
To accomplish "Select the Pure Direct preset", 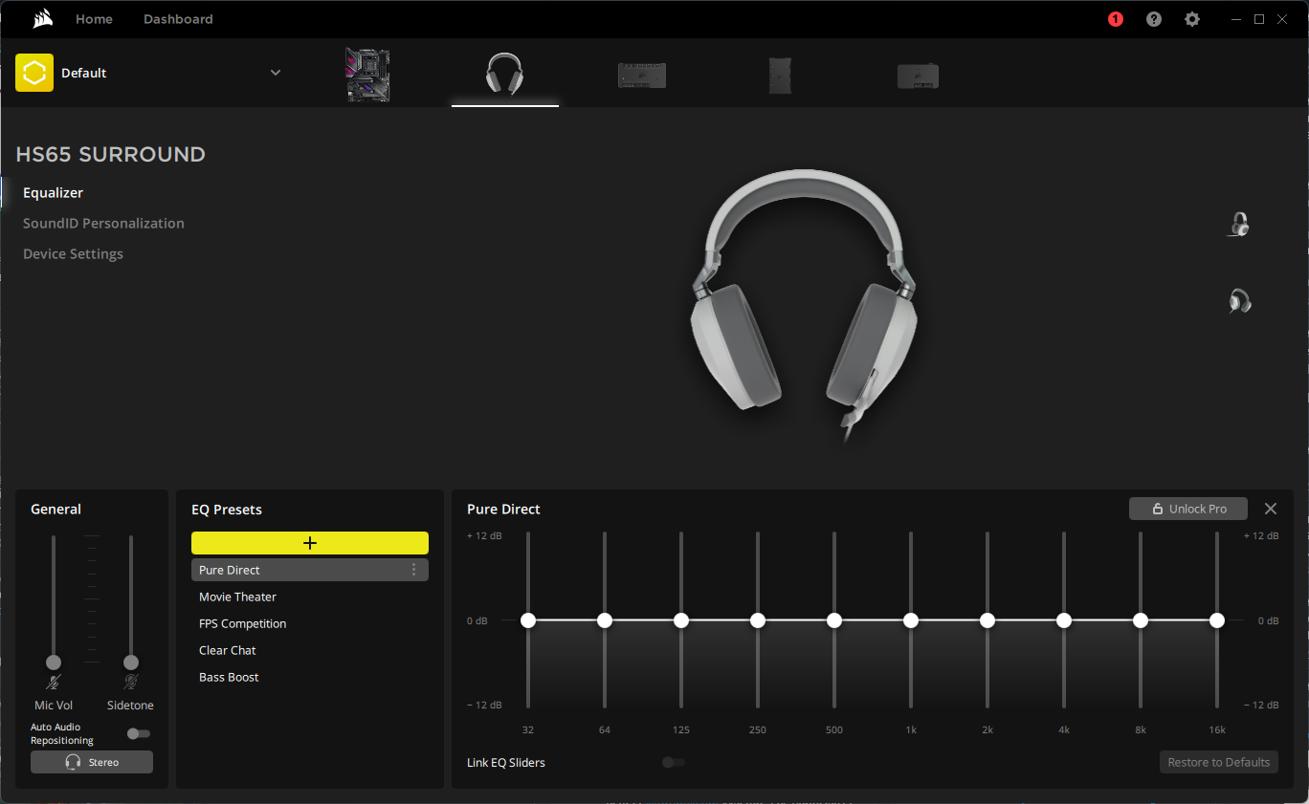I will click(310, 570).
